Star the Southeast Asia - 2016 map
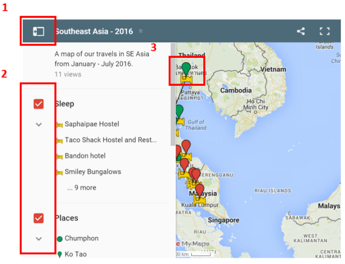 point(141,31)
